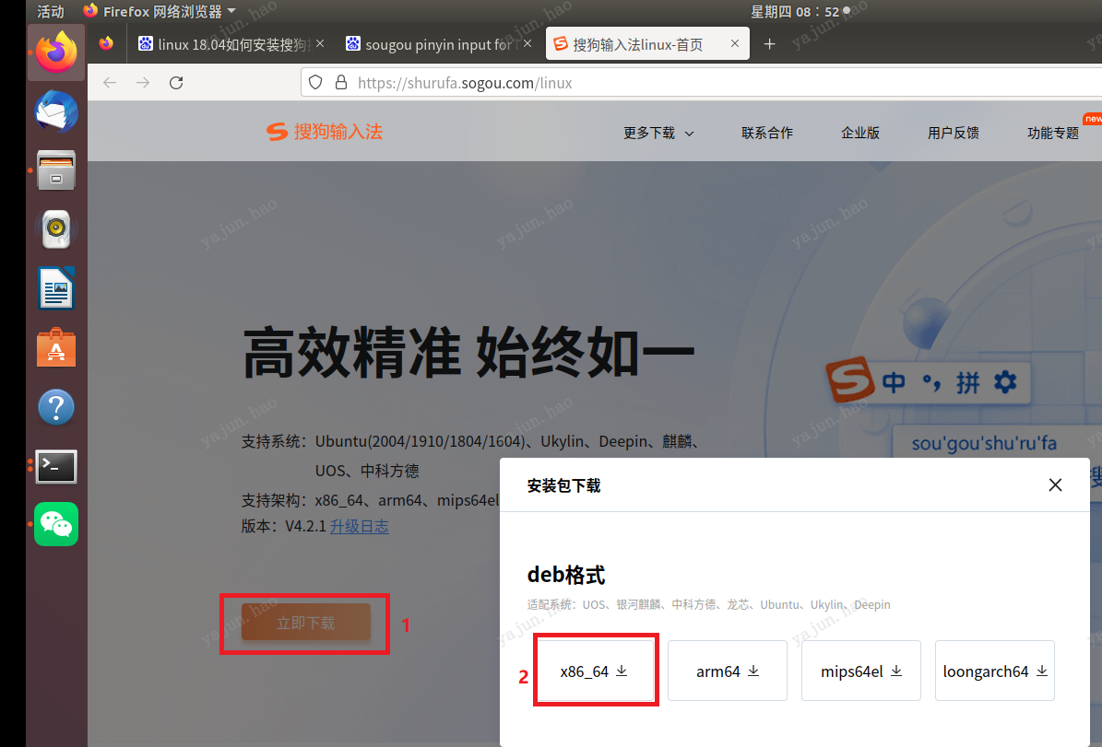Click the 版本:V4.2.1 text

coord(284,527)
